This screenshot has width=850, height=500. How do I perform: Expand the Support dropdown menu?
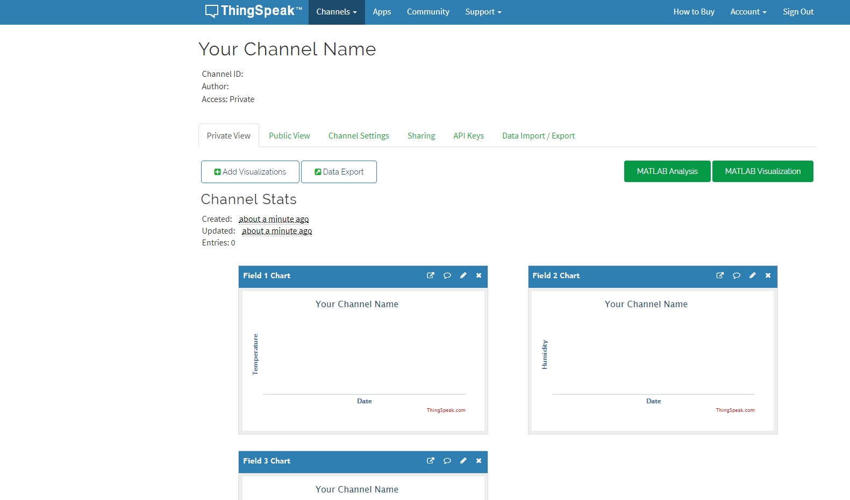(483, 12)
